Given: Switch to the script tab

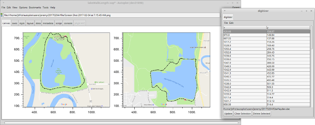Looking at the screenshot, I should coord(59,23).
